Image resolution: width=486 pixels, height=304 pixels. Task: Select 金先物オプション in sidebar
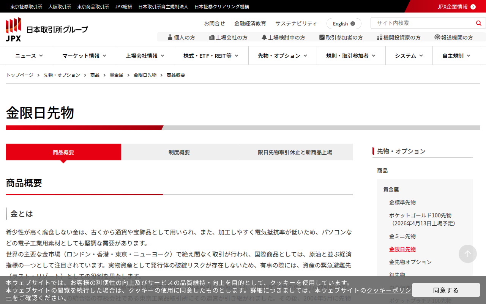410,262
